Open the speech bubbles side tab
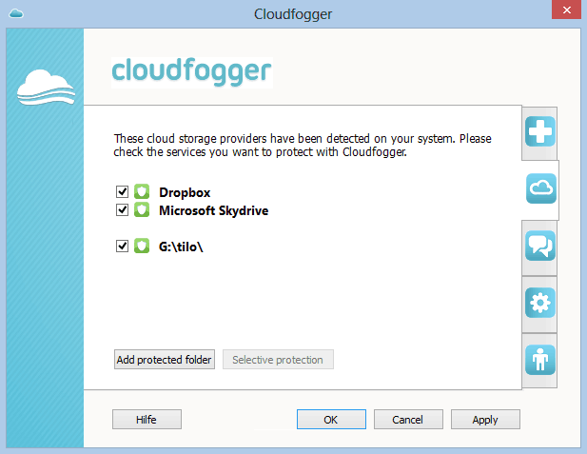 [540, 247]
